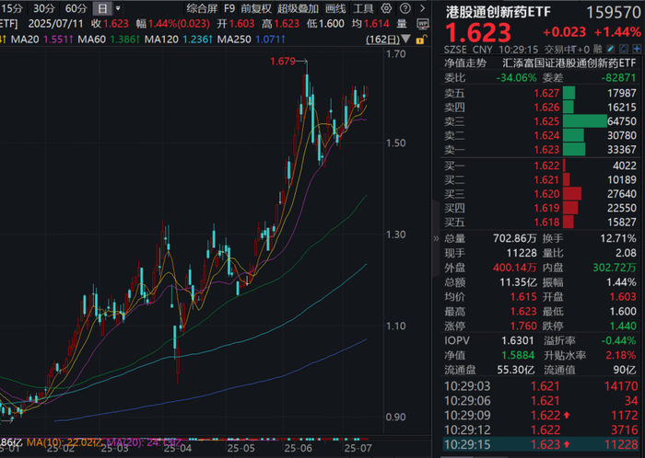Set price alert with bell icon
The width and height of the screenshot is (645, 458).
[x=624, y=50]
